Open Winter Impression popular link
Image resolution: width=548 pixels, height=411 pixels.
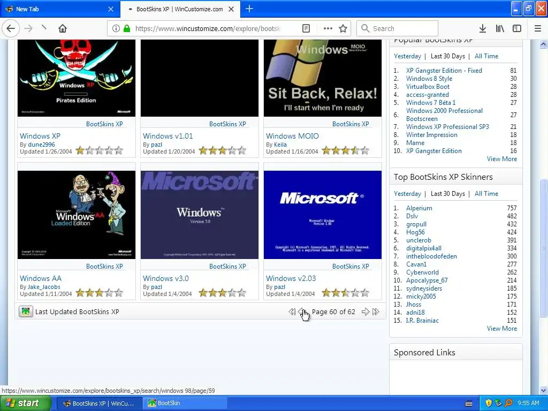[x=432, y=134]
